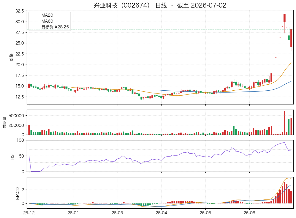Click the 25.0 price axis value

coord(20,43)
